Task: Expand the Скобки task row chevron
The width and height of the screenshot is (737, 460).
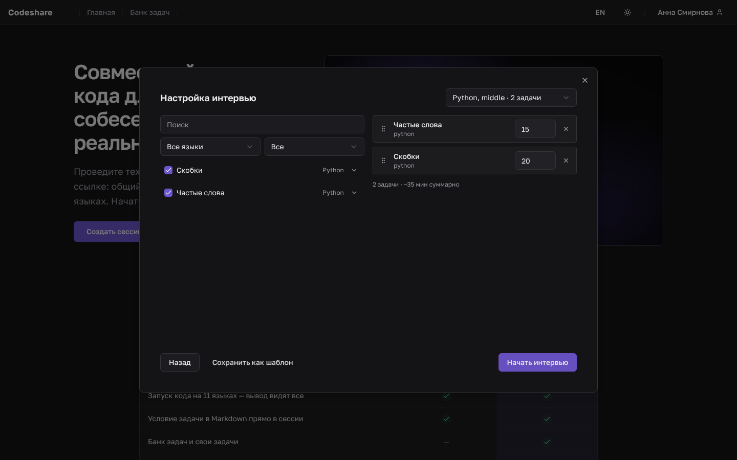Action: tap(354, 170)
